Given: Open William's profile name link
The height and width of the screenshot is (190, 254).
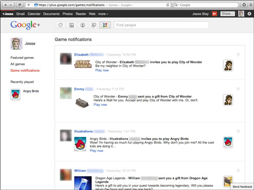Looking at the screenshot, I should tap(80, 171).
